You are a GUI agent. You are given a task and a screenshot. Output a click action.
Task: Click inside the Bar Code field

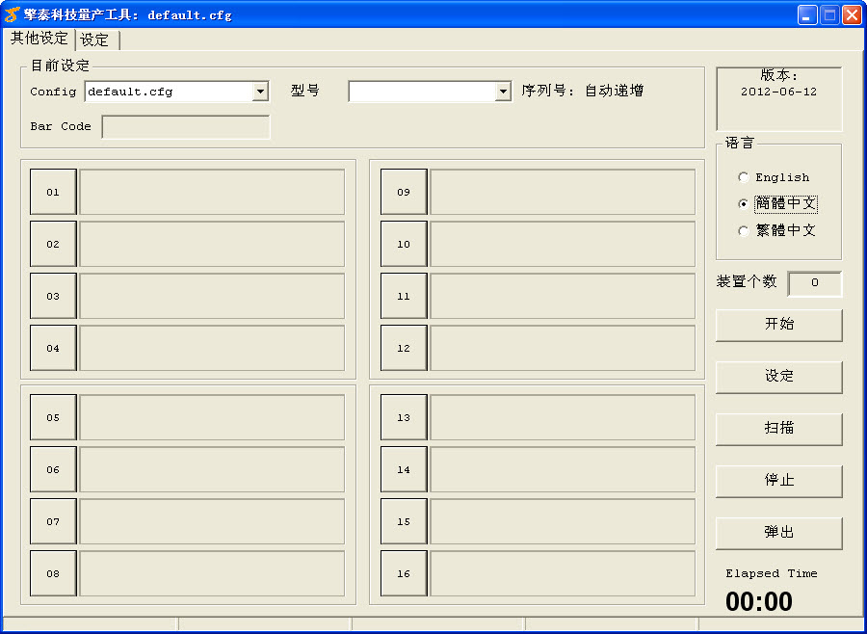click(x=185, y=127)
